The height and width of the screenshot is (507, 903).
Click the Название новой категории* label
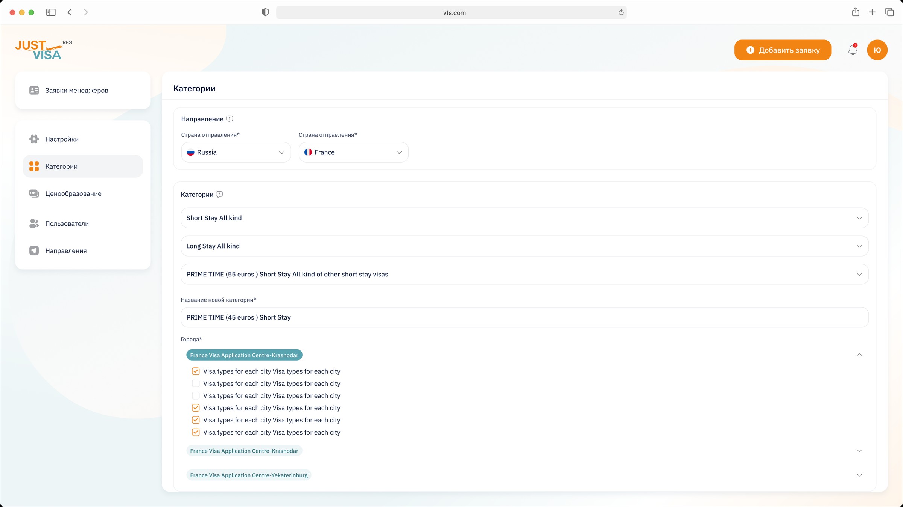[x=218, y=300]
